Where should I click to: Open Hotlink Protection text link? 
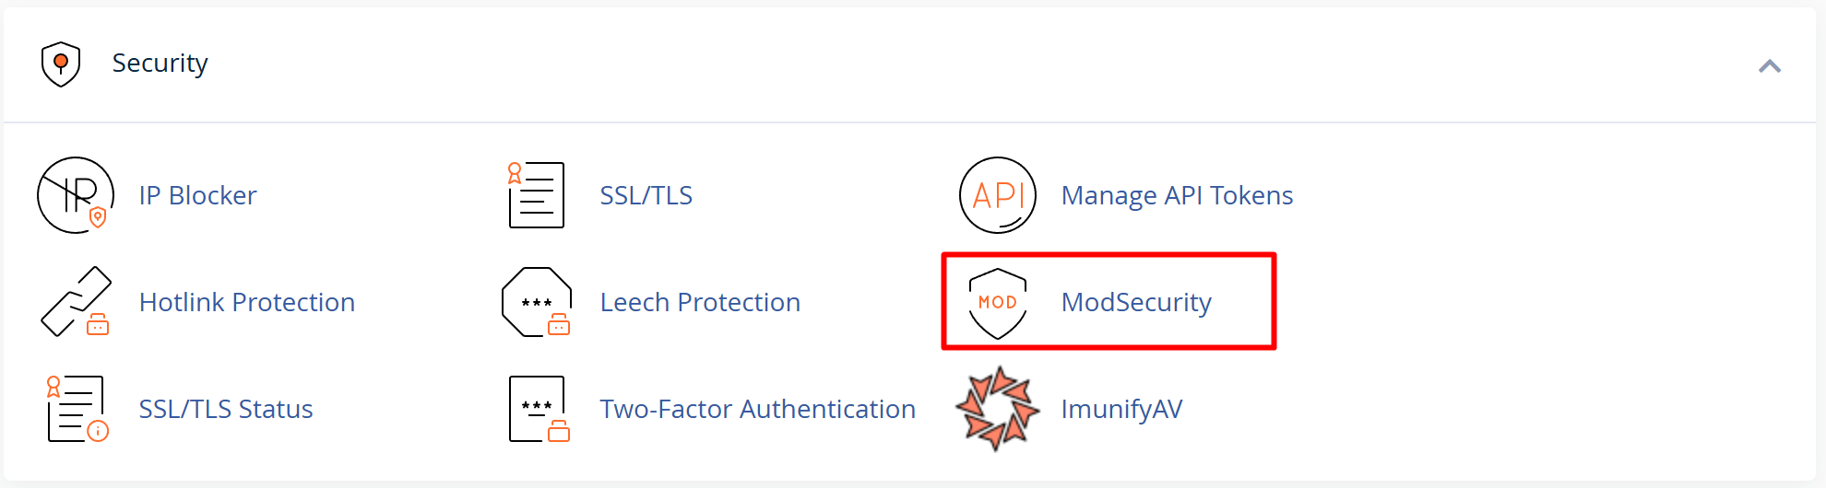tap(246, 302)
